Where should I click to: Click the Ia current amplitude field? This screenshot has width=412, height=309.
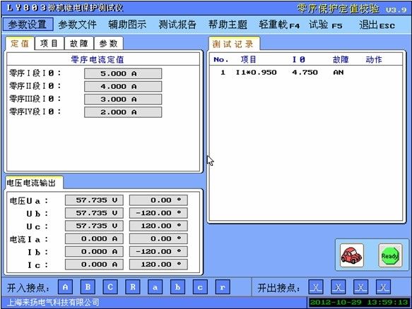tap(94, 238)
